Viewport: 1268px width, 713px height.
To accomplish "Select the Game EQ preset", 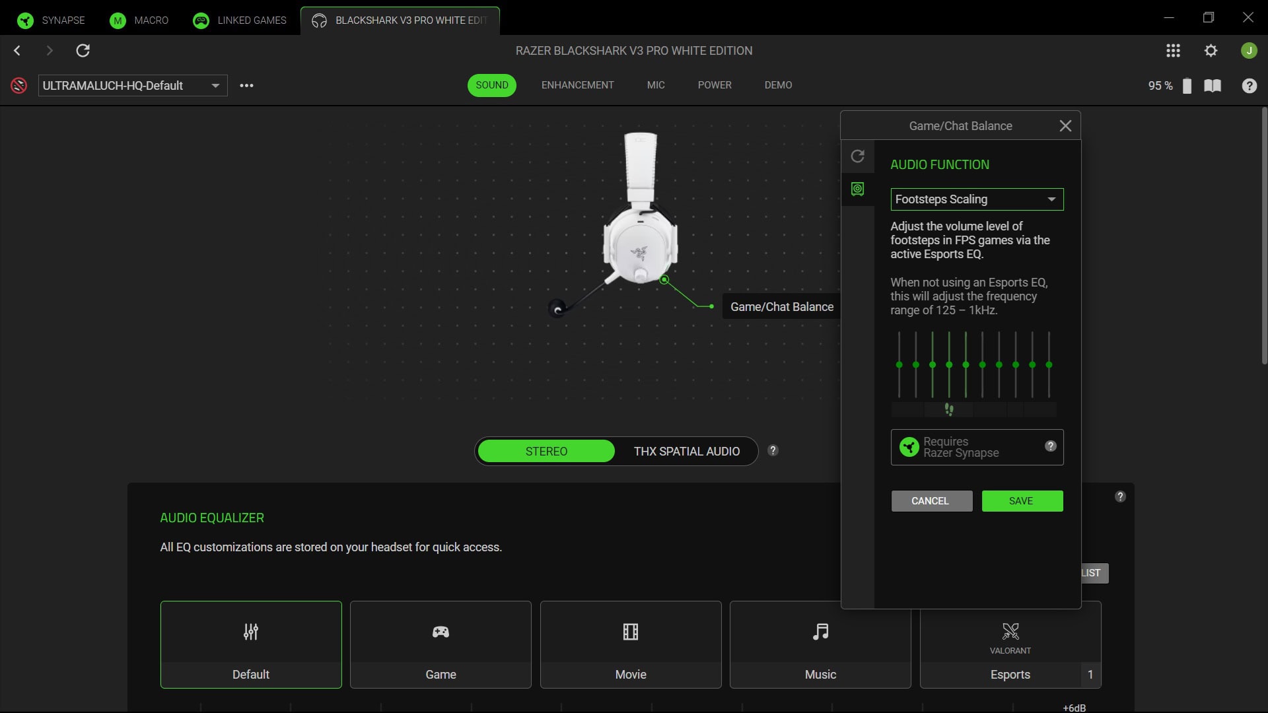I will [x=440, y=644].
